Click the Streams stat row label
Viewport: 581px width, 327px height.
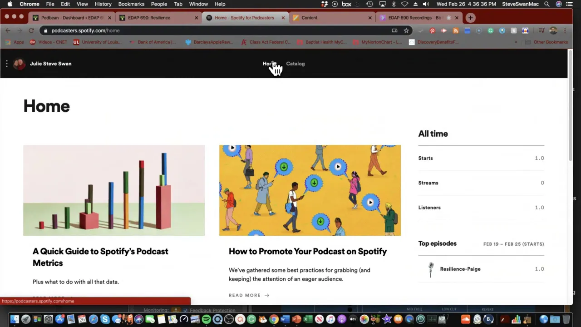428,183
